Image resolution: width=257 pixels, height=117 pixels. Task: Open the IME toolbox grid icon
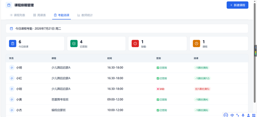click(254, 115)
